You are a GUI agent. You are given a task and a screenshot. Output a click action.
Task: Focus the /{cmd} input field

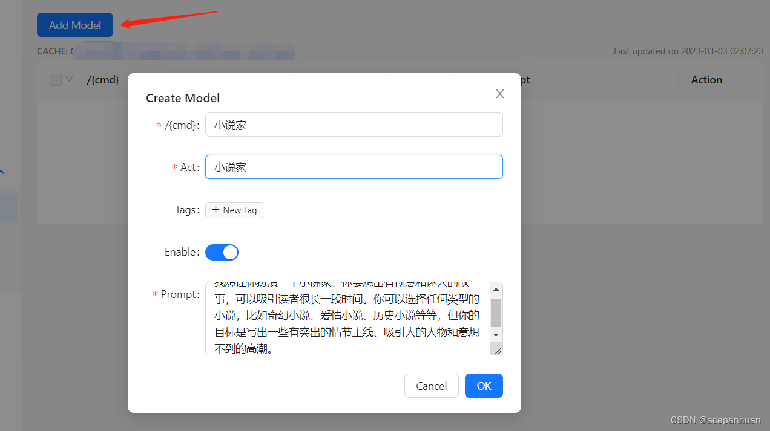(x=354, y=125)
